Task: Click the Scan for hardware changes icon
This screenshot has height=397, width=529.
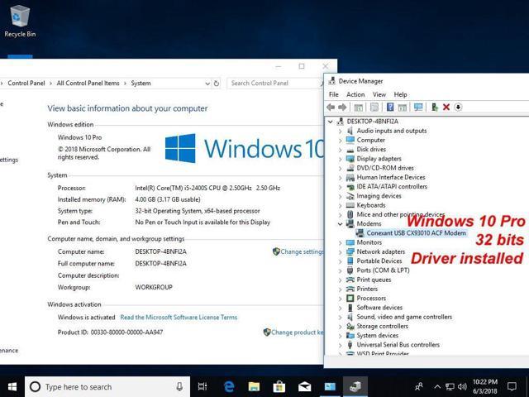Action: click(x=418, y=108)
